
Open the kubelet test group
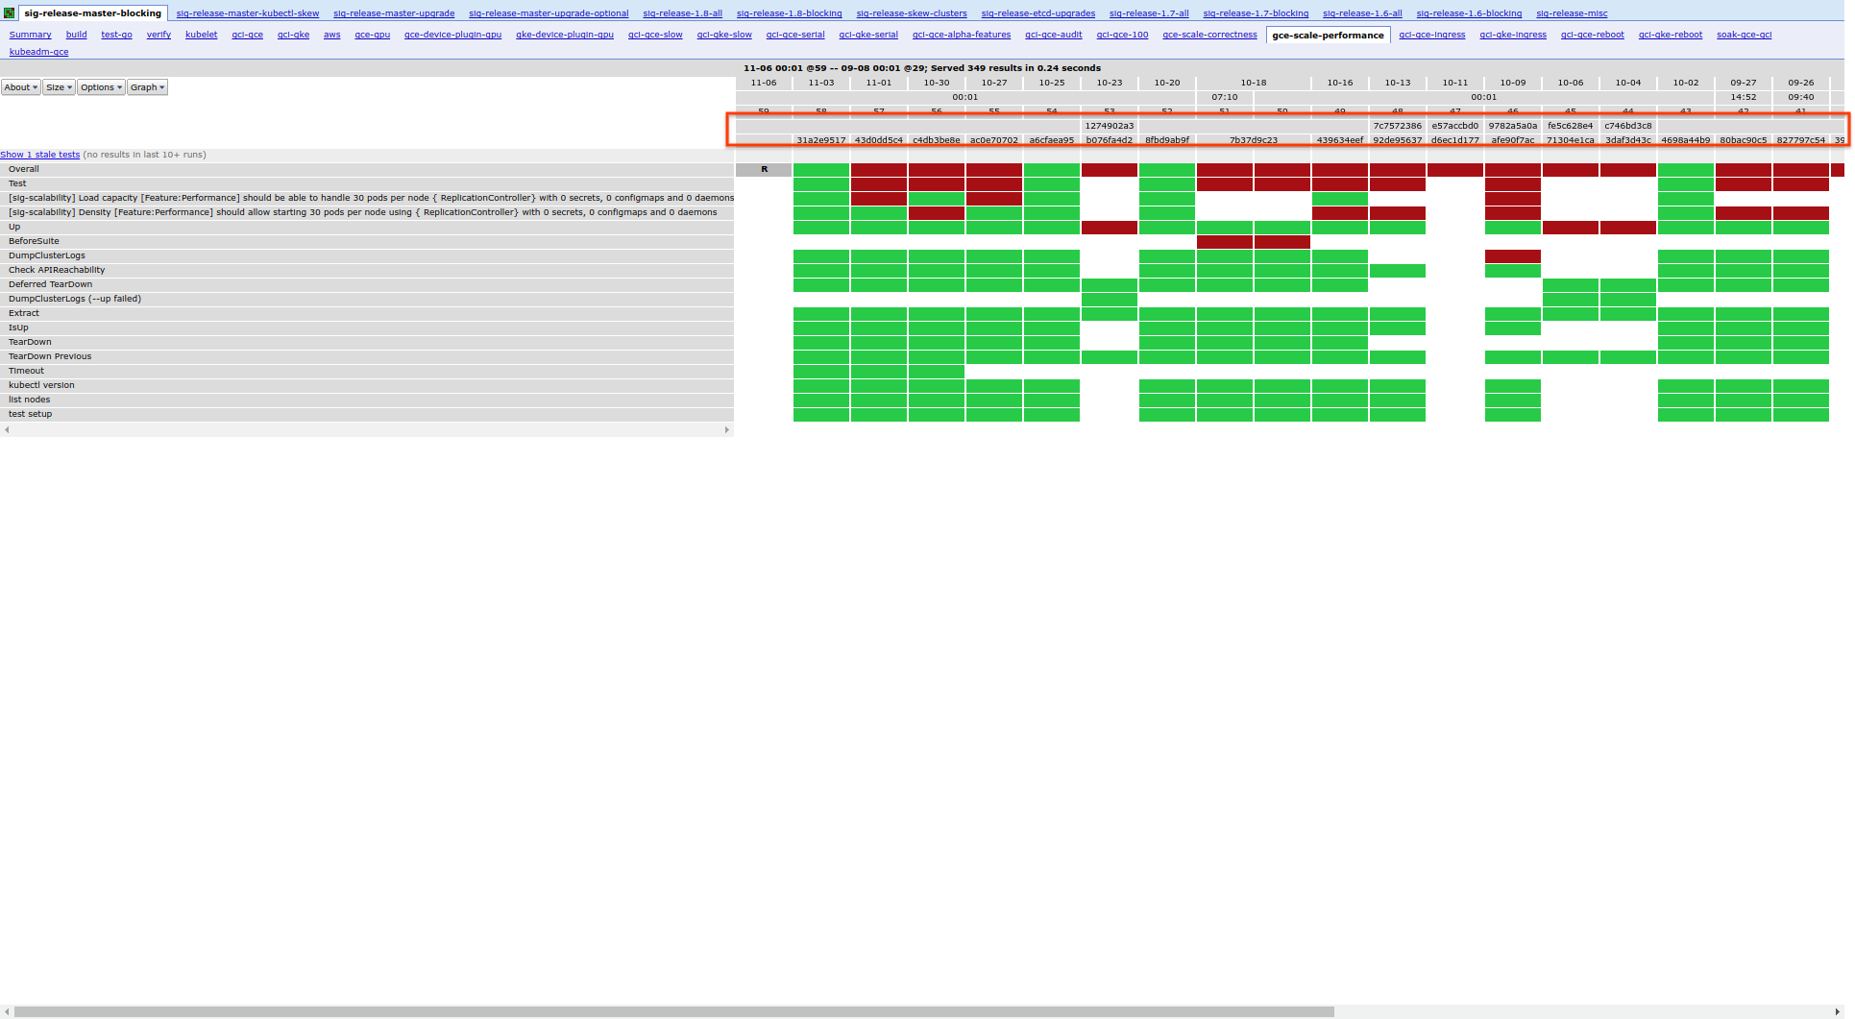point(201,35)
